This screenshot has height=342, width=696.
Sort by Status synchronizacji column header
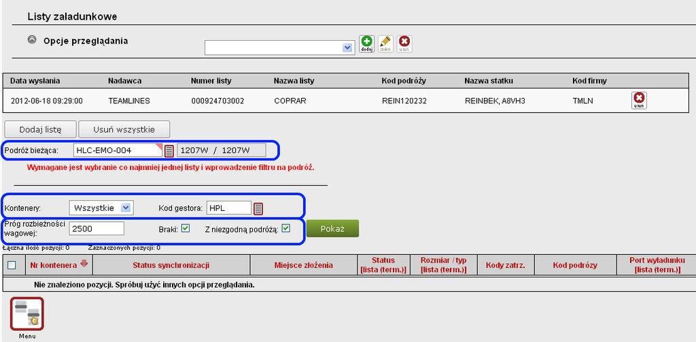coord(171,265)
